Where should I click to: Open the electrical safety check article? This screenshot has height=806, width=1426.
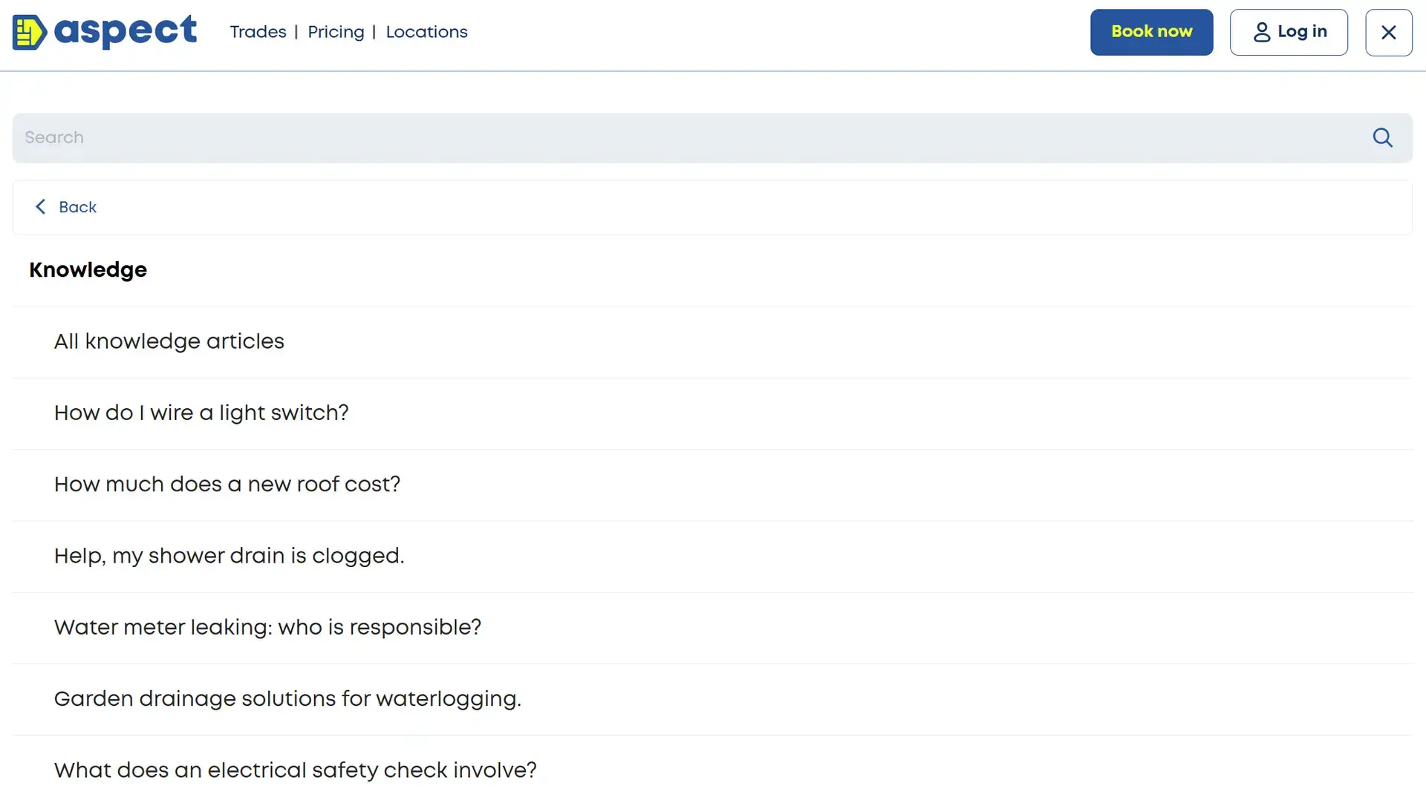(295, 770)
